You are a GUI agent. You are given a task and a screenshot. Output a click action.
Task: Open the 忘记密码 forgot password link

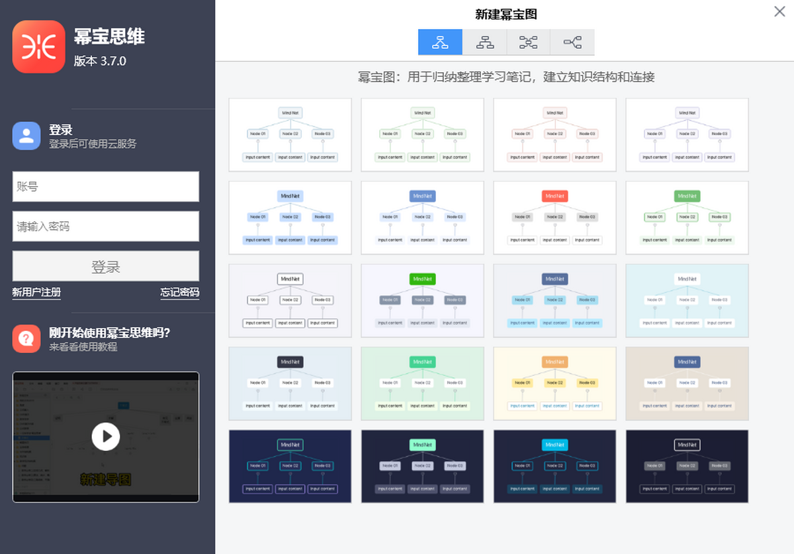[179, 293]
